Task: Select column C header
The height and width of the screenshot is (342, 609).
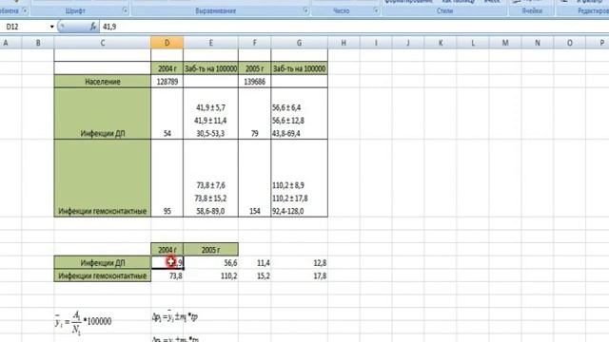Action: tap(103, 43)
